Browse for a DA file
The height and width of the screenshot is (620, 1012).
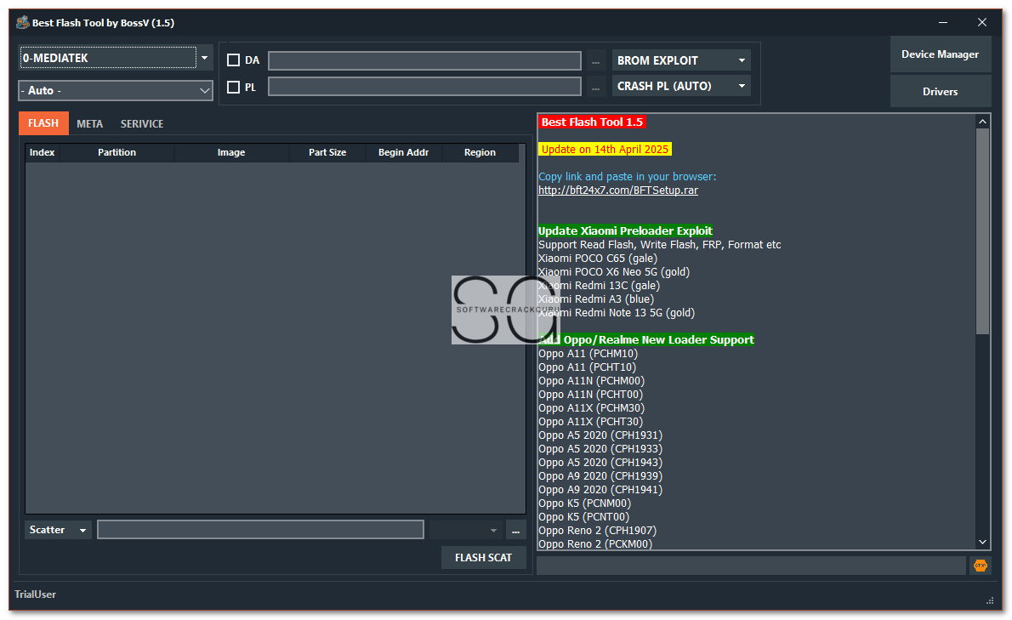point(595,61)
